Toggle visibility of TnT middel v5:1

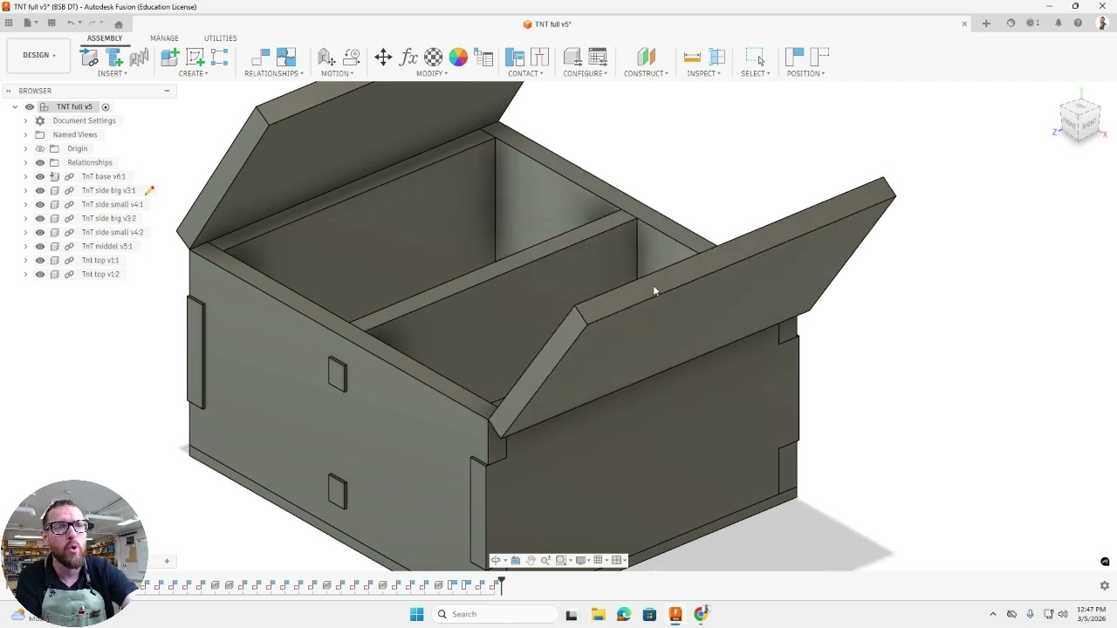(39, 246)
